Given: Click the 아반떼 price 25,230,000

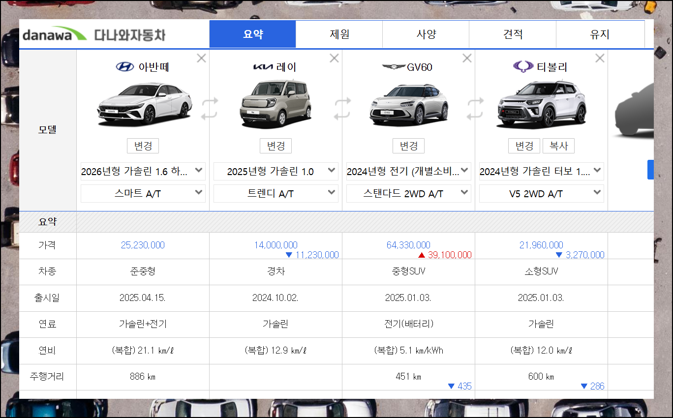Looking at the screenshot, I should pos(143,245).
